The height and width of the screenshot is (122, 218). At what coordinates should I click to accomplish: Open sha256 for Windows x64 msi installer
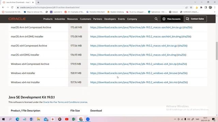pos(183,82)
